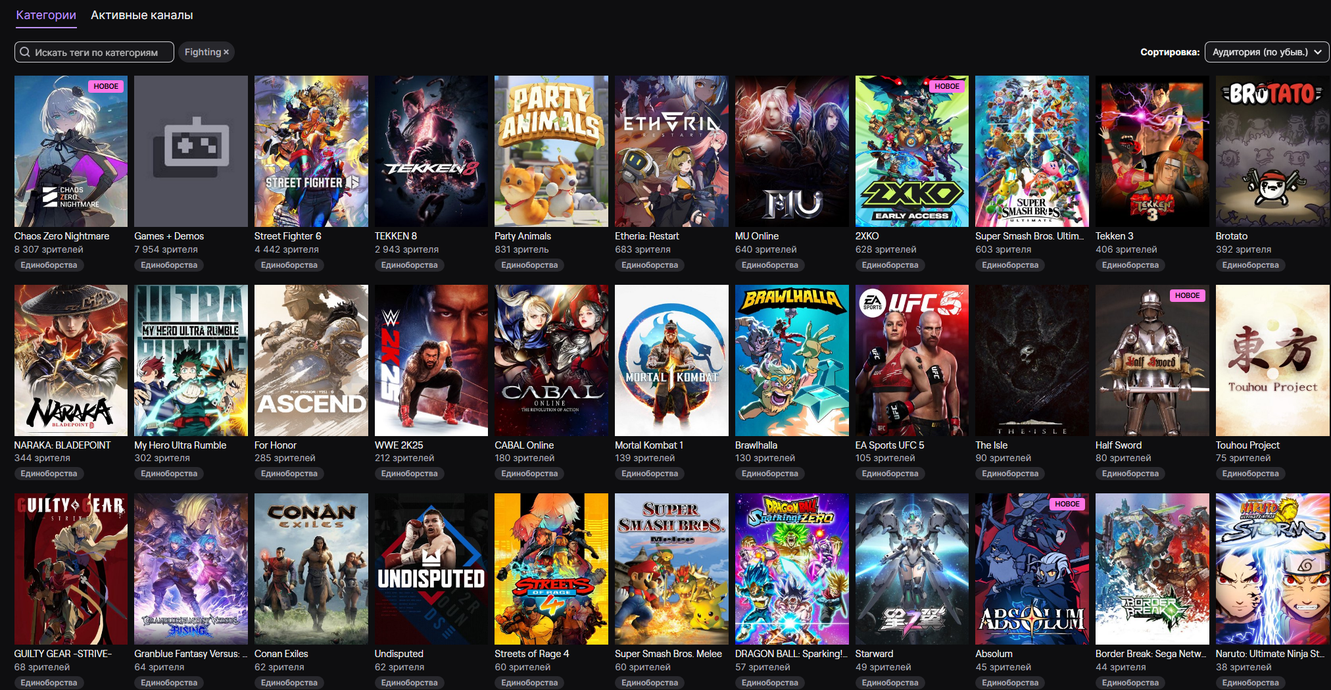The image size is (1331, 690).
Task: Focus the category tag search field
Action: click(94, 52)
